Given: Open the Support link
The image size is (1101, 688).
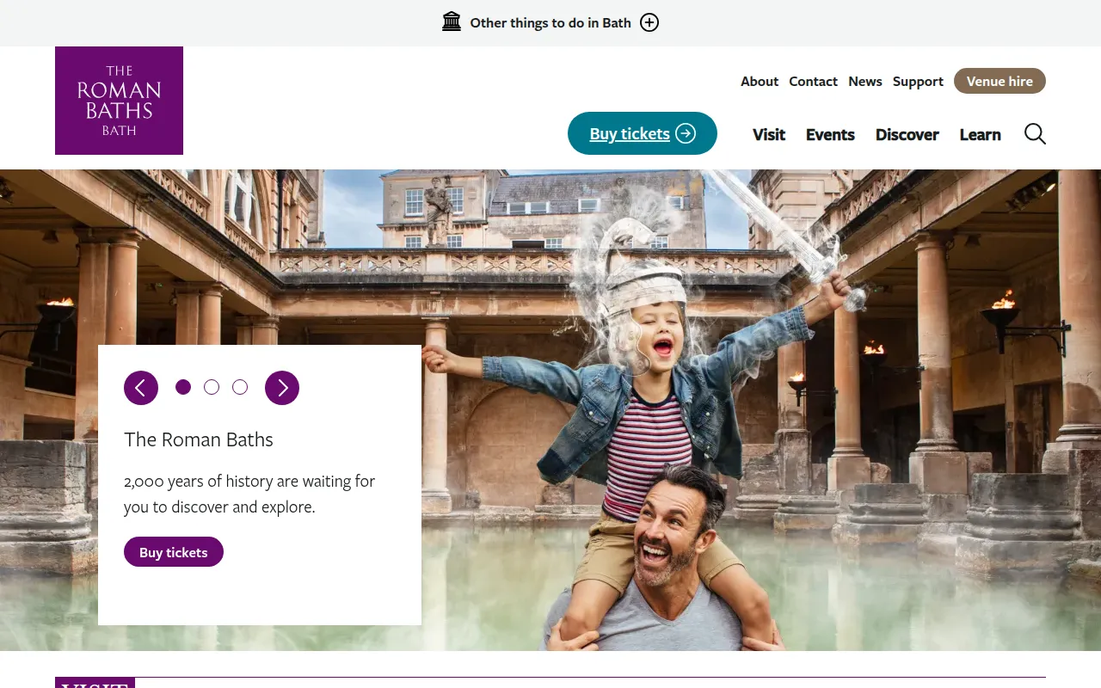Looking at the screenshot, I should (x=918, y=81).
